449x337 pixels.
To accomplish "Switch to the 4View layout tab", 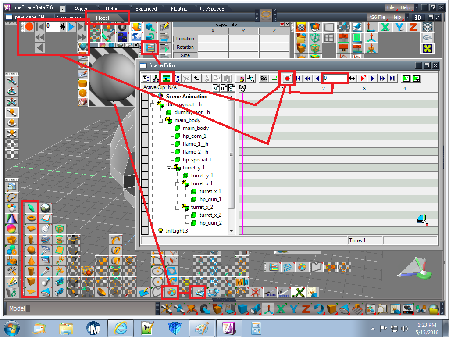I will 81,9.
